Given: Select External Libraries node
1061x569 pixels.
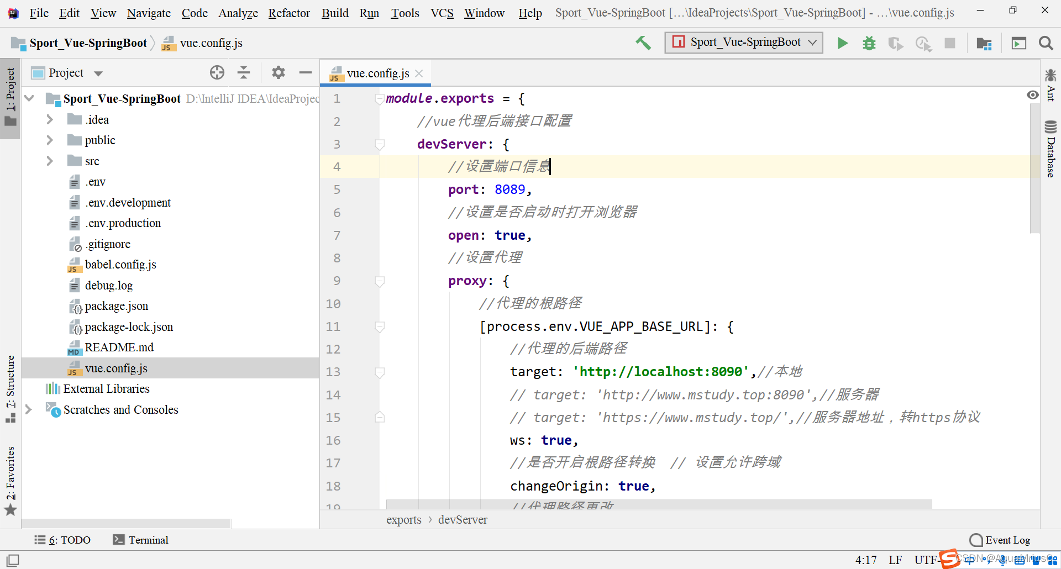Looking at the screenshot, I should tap(106, 389).
